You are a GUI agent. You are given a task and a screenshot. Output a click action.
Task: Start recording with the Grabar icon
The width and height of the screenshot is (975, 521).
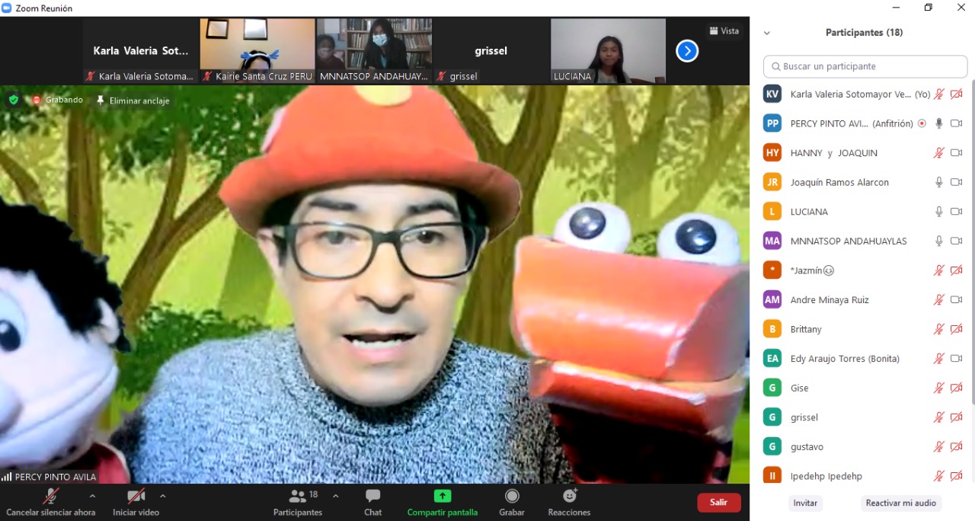coord(512,497)
